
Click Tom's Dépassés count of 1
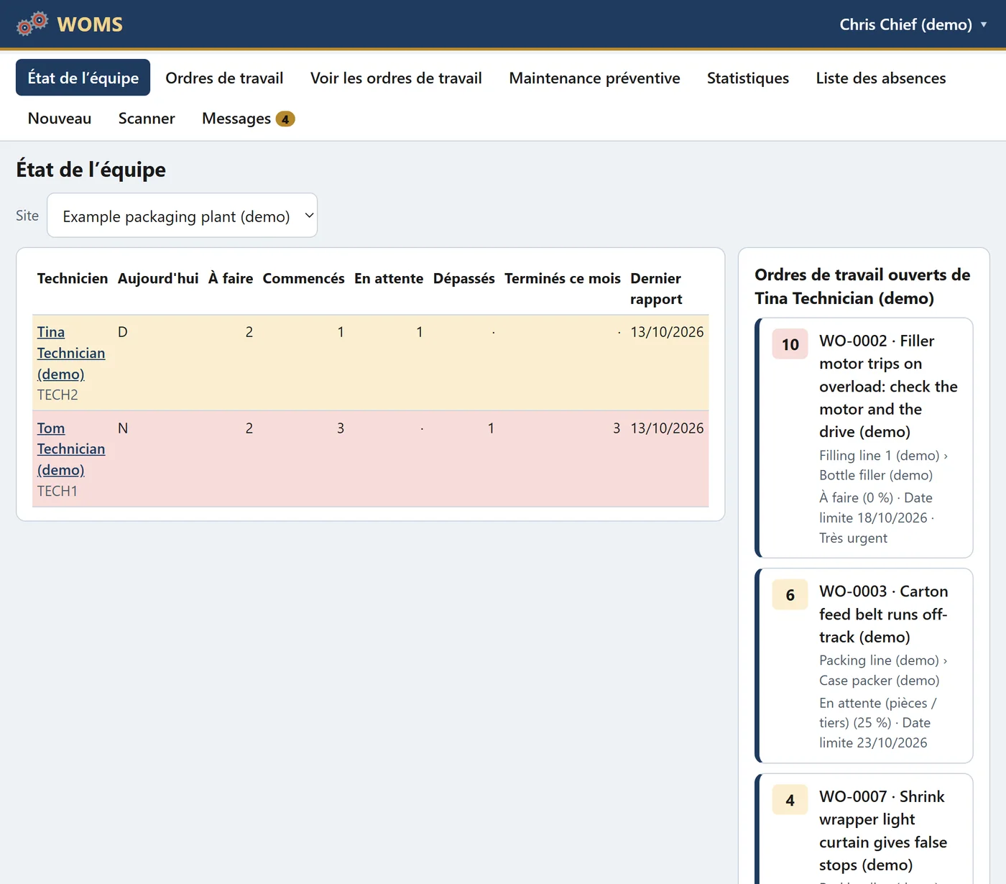pos(491,428)
